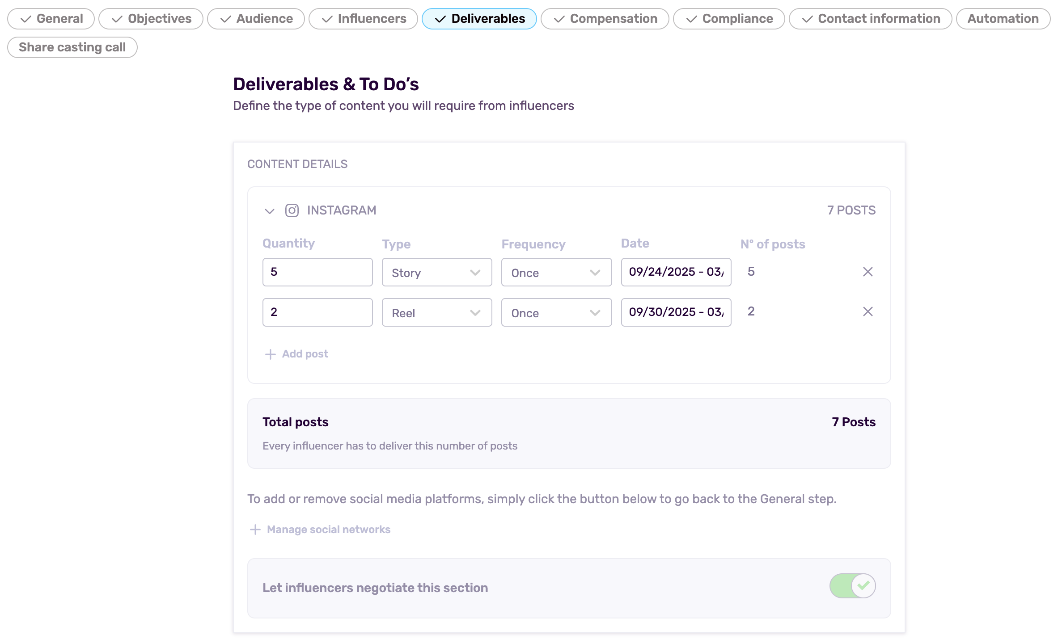Select the Compliance tab
Viewport: 1058px width, 639px height.
(x=728, y=19)
